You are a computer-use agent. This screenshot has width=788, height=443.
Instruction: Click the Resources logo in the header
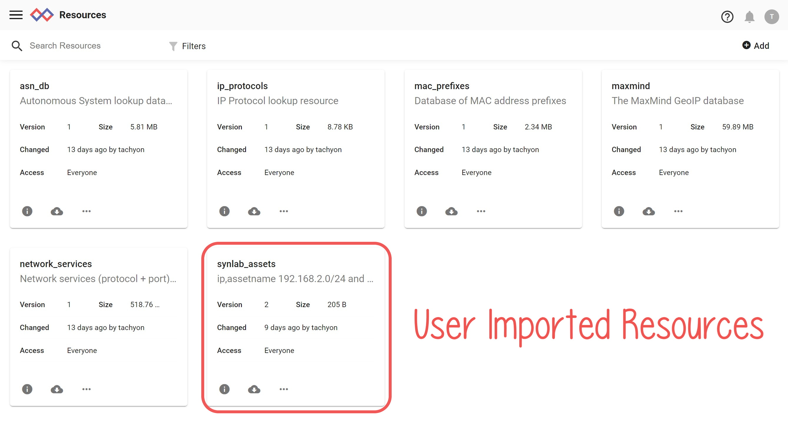42,15
